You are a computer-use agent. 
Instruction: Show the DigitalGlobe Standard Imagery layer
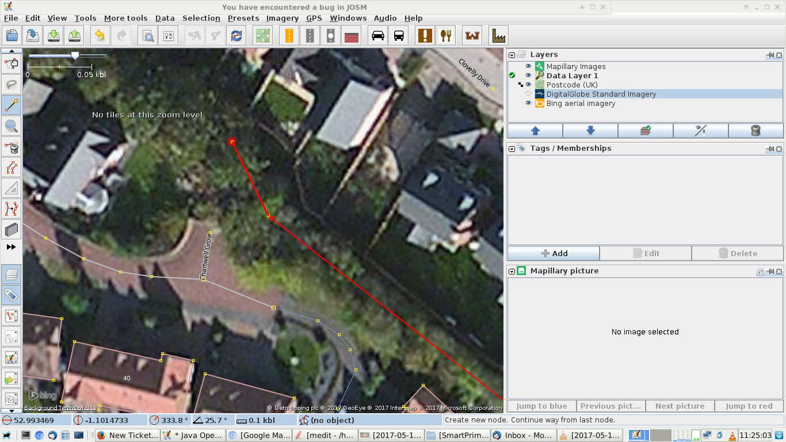pyautogui.click(x=528, y=94)
